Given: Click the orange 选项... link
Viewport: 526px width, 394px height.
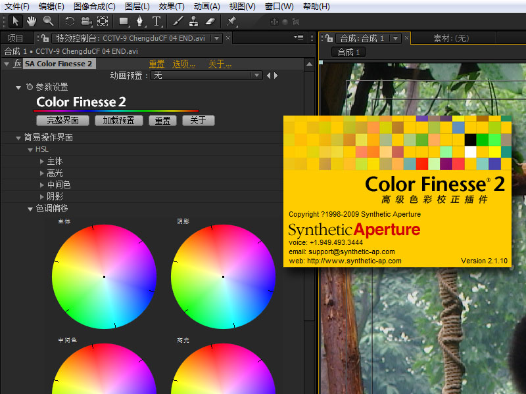Looking at the screenshot, I should tap(184, 64).
